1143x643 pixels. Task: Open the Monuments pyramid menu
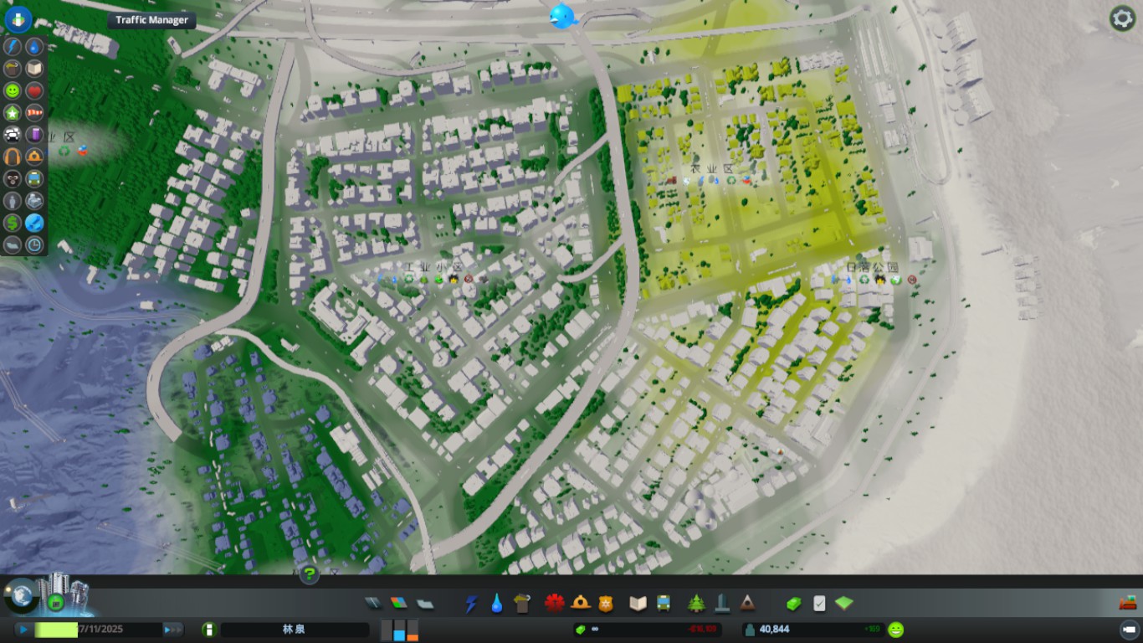[x=747, y=603]
